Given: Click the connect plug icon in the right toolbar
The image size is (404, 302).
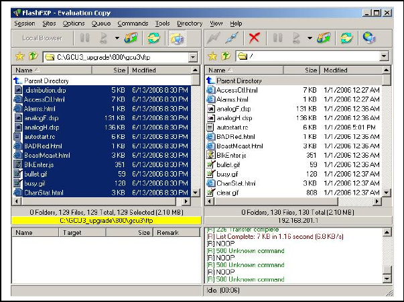Looking at the screenshot, I should 232,38.
